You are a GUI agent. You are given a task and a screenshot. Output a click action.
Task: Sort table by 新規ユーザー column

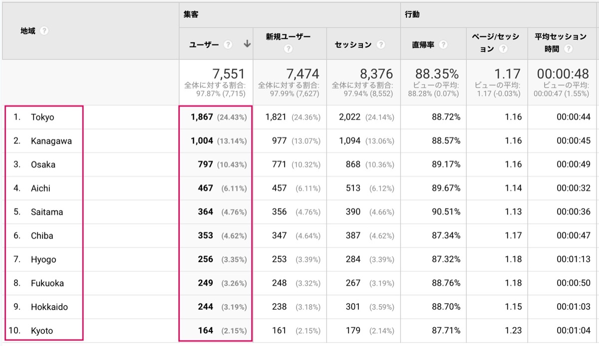(x=288, y=37)
